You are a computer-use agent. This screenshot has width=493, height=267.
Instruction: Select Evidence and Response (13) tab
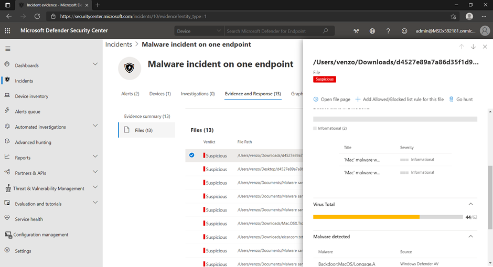click(x=253, y=94)
